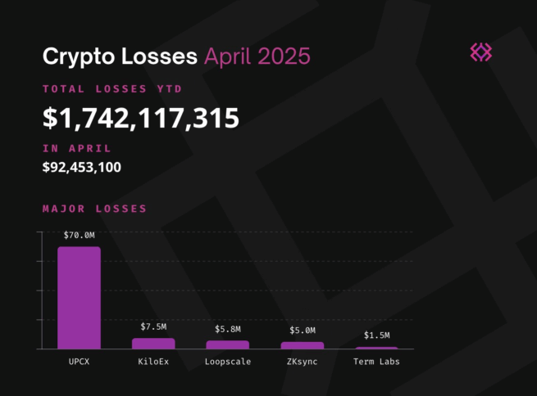The image size is (537, 396).
Task: Click the ZKsync axis label
Action: [302, 361]
